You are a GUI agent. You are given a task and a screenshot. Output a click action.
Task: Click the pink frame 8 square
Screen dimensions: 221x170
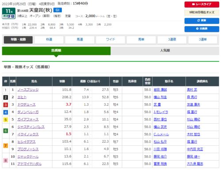point(6,160)
